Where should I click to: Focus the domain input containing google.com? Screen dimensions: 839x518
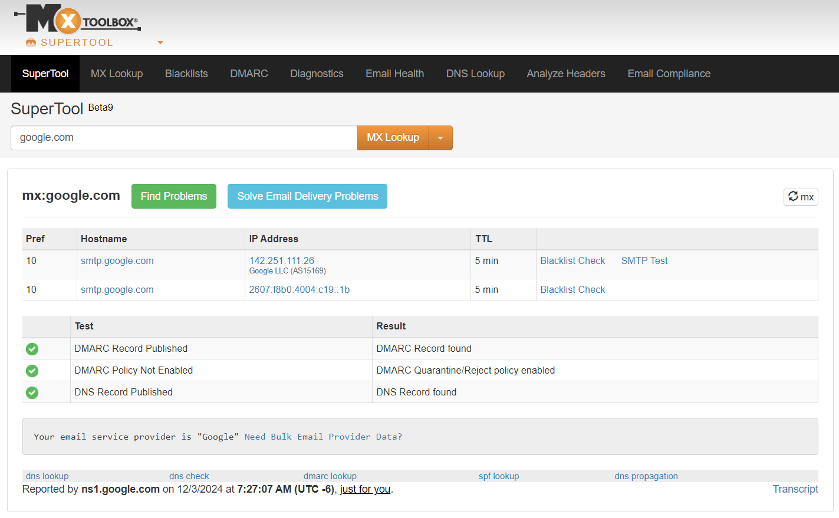pos(184,138)
